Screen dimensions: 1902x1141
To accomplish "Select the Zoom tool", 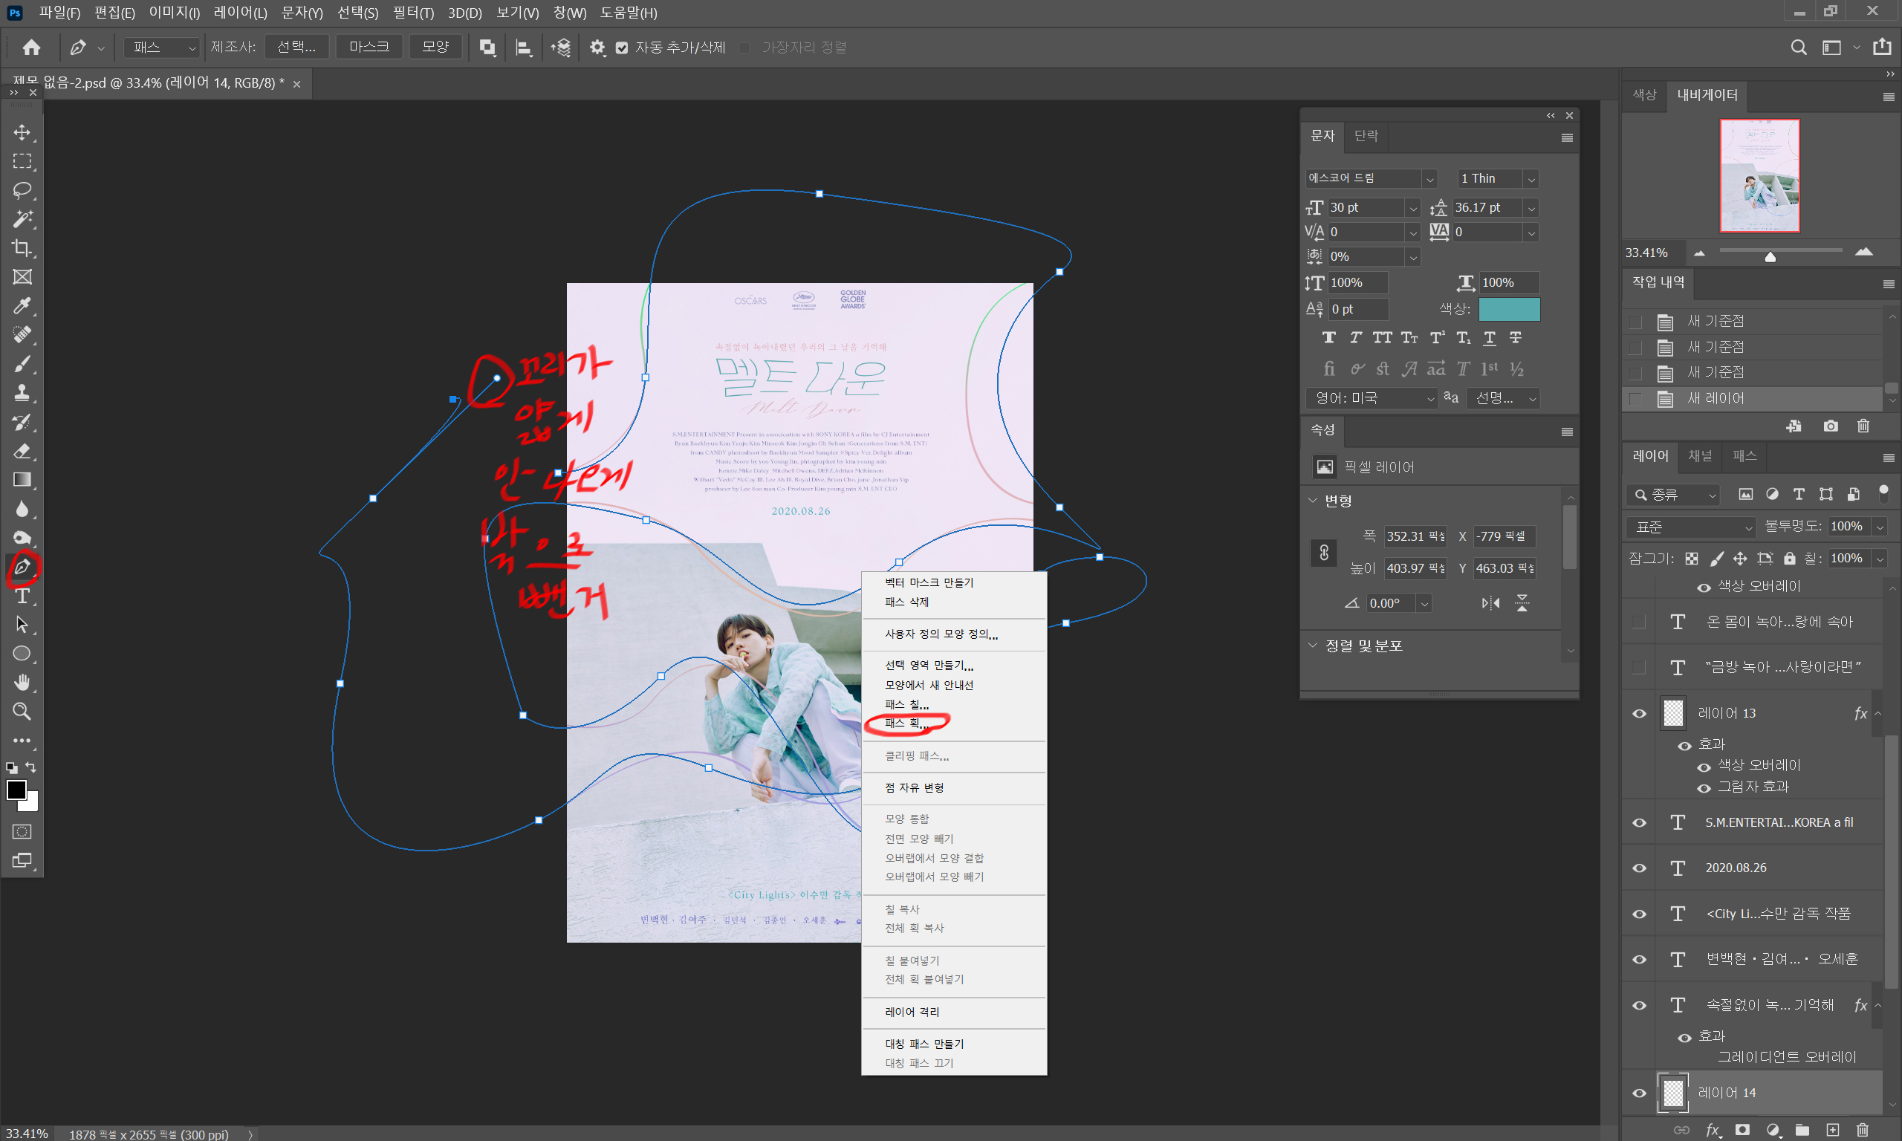I will pyautogui.click(x=22, y=711).
